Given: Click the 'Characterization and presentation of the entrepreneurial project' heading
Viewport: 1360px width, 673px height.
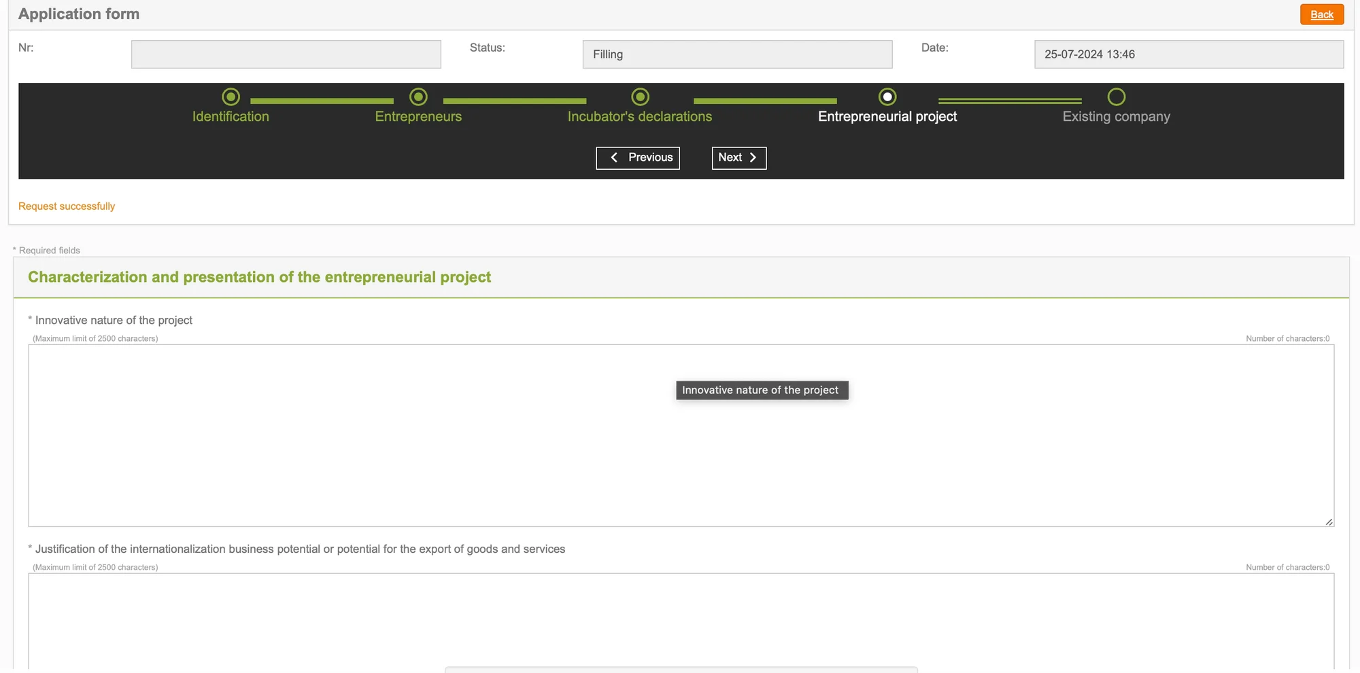Looking at the screenshot, I should click(x=259, y=277).
